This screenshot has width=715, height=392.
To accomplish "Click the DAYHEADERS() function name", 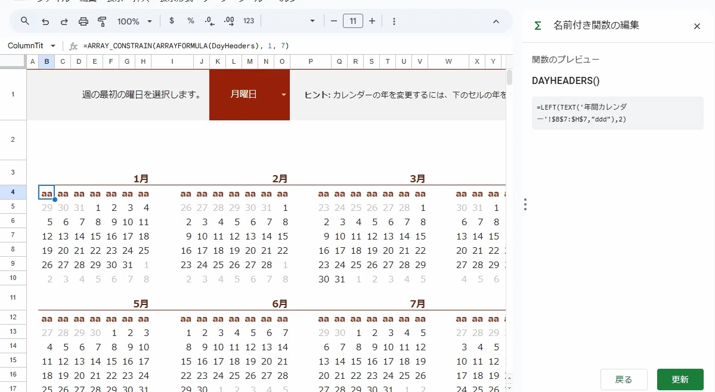I will coord(565,80).
